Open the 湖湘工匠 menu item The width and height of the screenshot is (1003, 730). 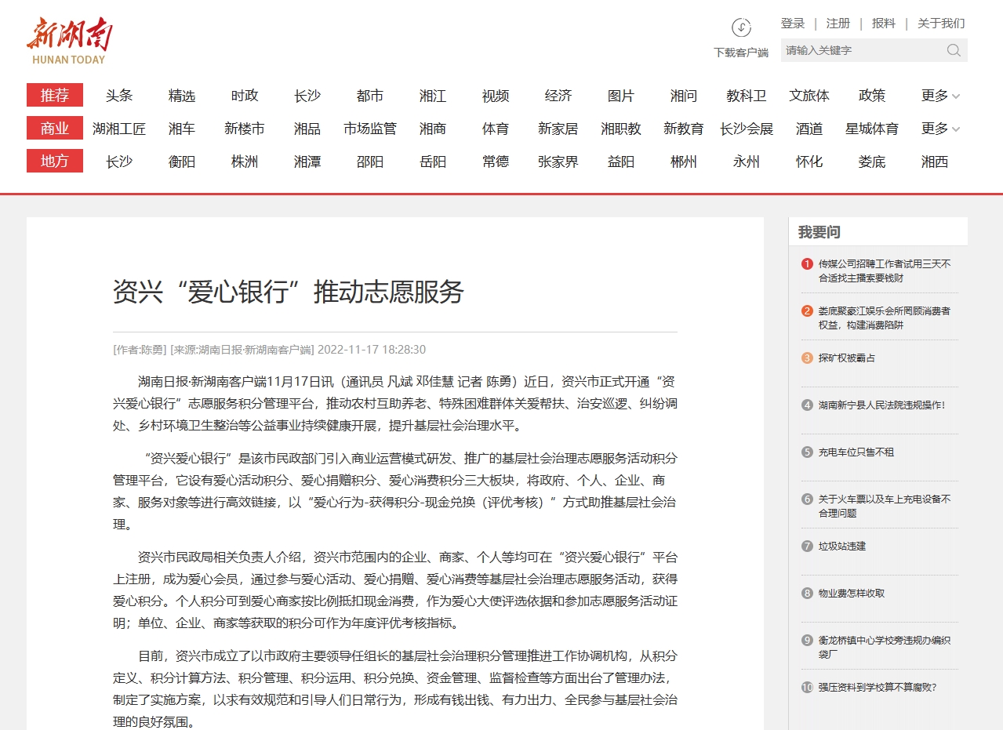point(119,129)
